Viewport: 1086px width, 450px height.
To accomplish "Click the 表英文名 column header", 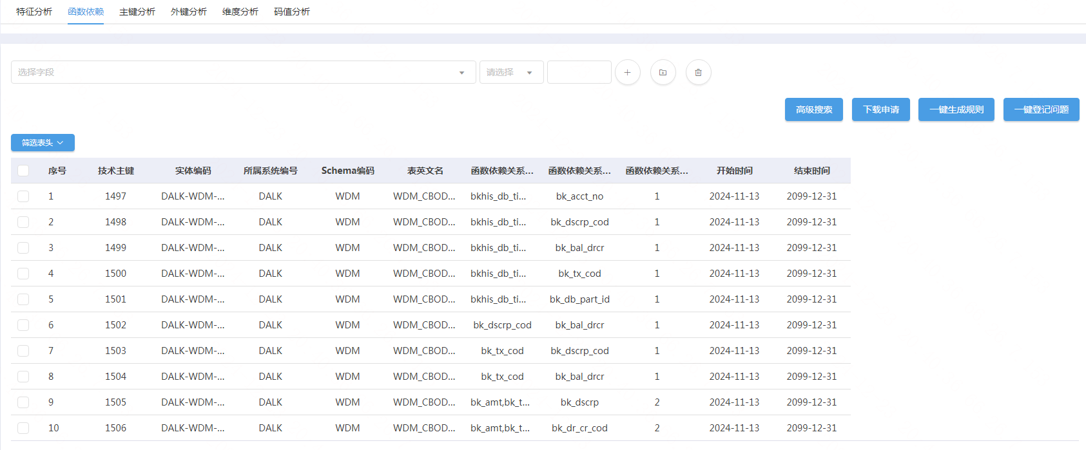I will point(425,171).
